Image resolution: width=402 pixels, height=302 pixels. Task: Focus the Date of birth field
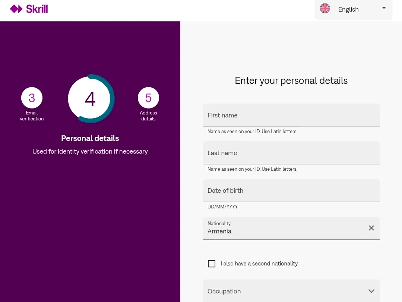pos(291,191)
